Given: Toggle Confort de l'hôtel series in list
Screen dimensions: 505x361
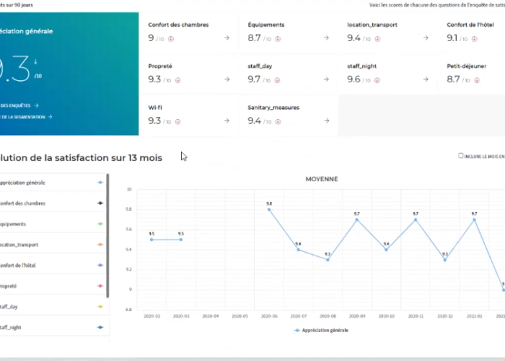Looking at the screenshot, I should click(x=53, y=265).
